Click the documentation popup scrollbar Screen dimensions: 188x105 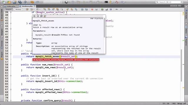click(x=105, y=28)
